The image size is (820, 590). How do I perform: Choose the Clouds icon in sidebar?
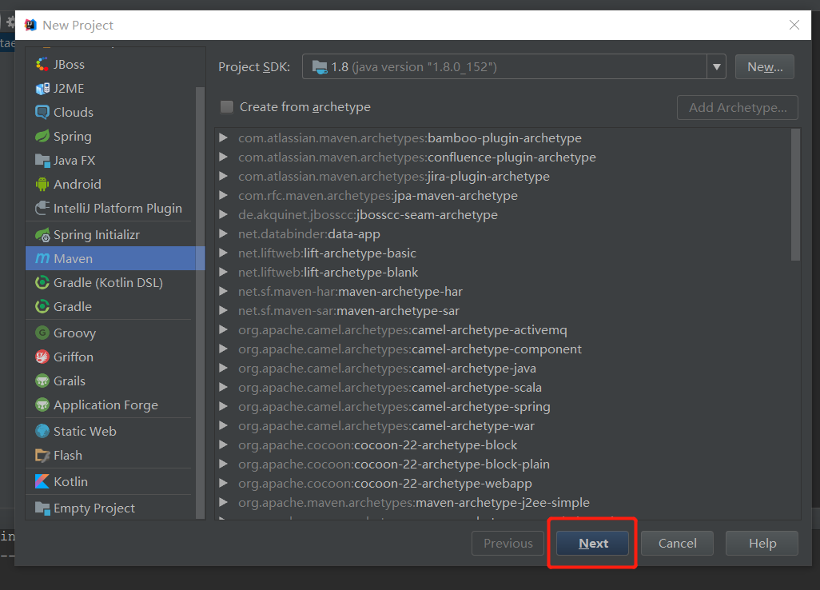click(42, 113)
